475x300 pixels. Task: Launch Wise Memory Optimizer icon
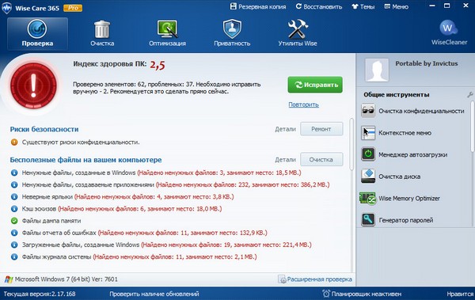pyautogui.click(x=367, y=199)
